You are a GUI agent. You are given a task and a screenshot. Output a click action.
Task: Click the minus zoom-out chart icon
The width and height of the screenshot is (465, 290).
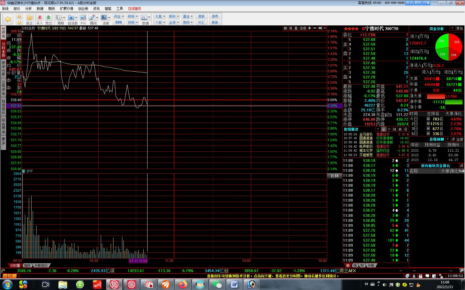point(315,28)
